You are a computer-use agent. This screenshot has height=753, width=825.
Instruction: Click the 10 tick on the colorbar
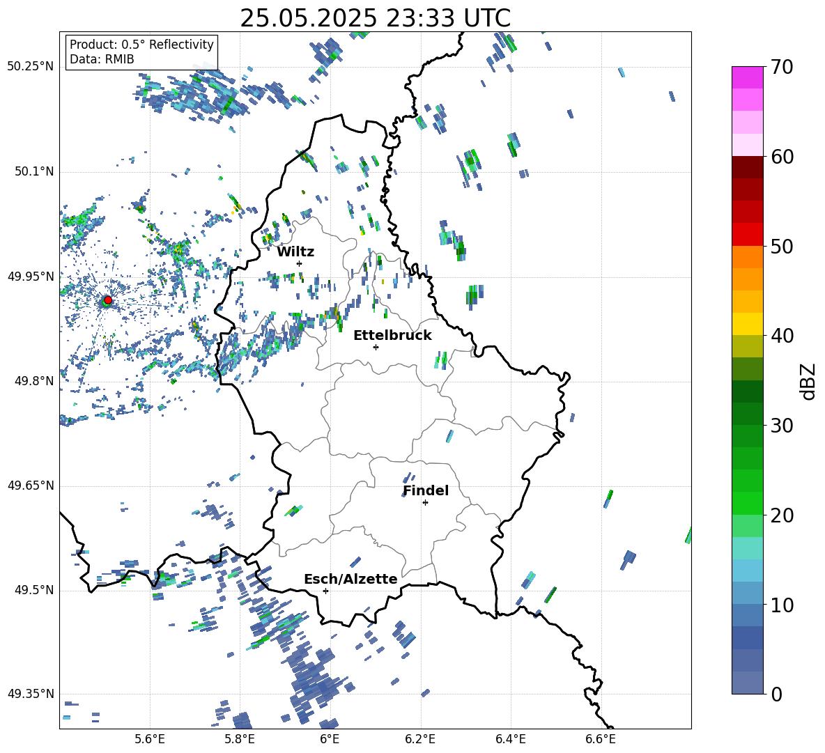pos(782,605)
